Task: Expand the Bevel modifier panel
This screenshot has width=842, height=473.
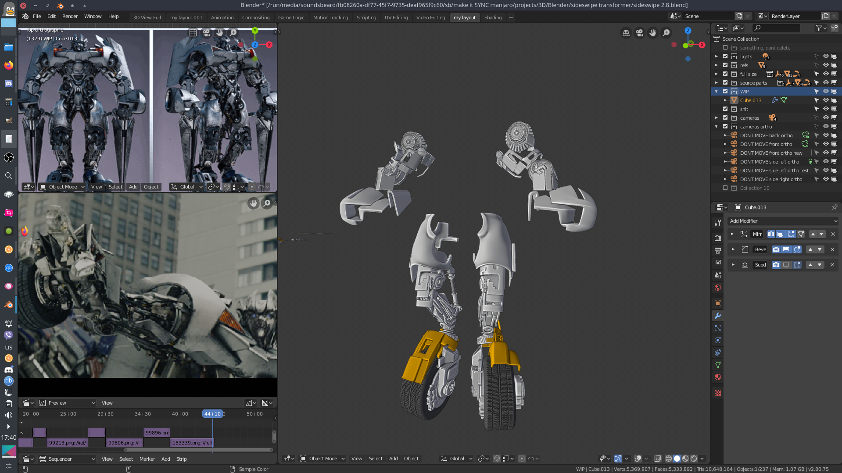Action: point(732,249)
